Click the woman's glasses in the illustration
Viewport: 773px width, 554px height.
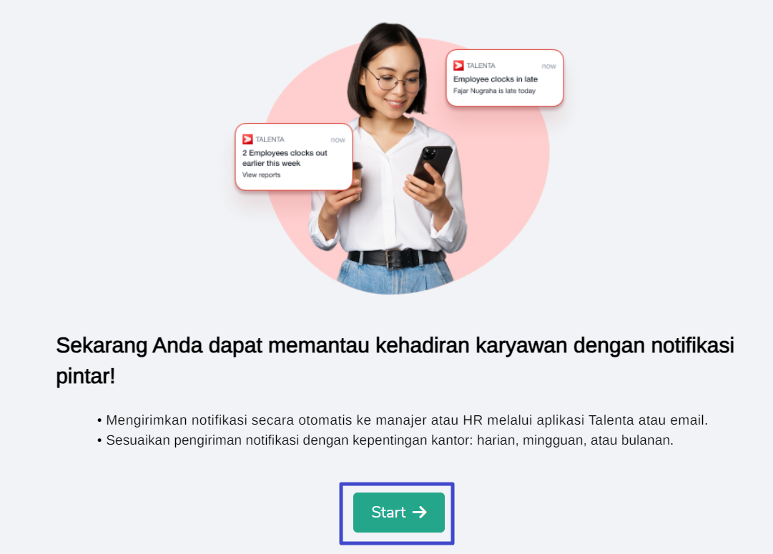pyautogui.click(x=394, y=80)
